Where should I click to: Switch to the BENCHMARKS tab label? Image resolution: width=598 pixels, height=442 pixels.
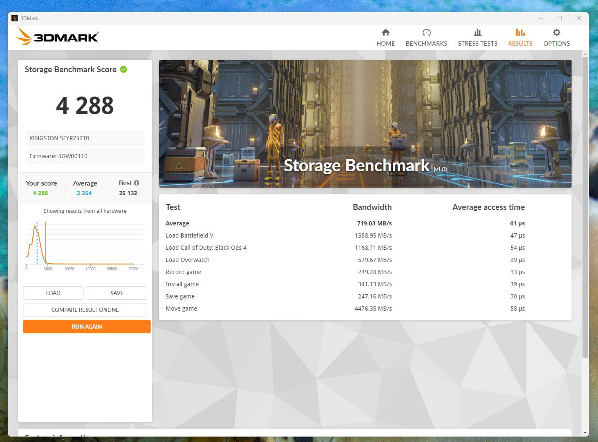426,43
